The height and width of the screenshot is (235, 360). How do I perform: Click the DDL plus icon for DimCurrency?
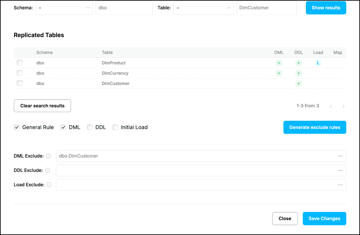[299, 73]
